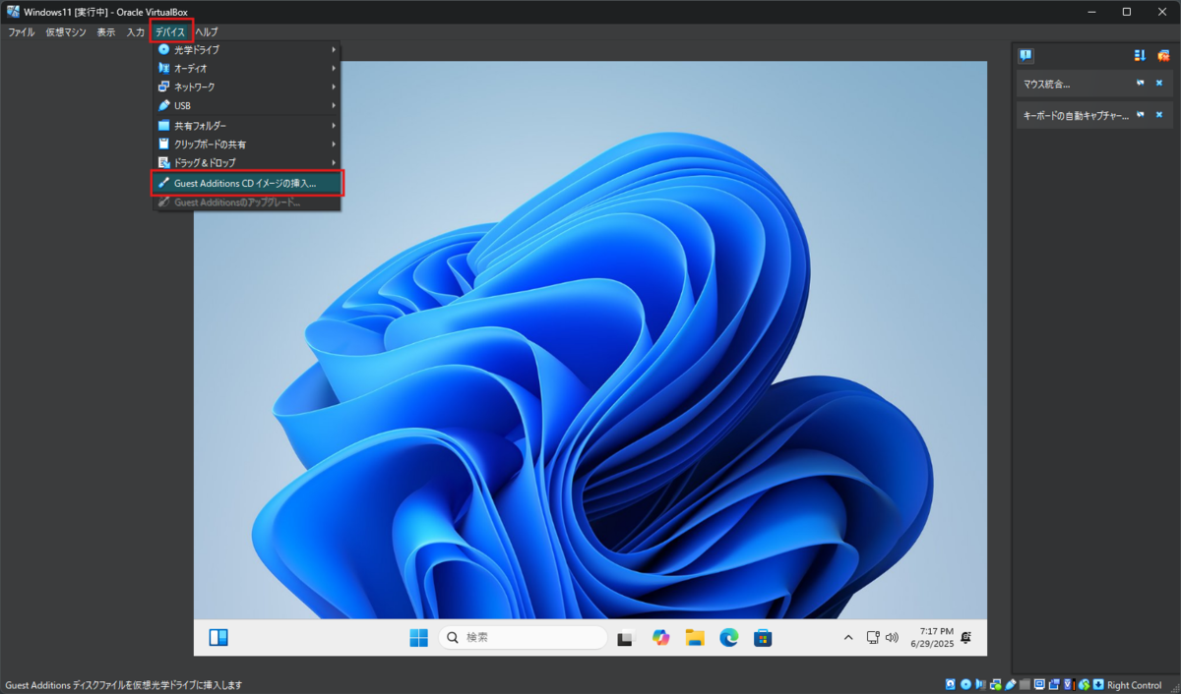Launch Copilot from the guest taskbar
The image size is (1181, 694).
point(660,638)
